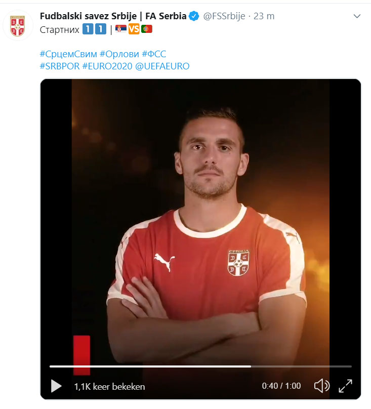Viewport: 371px width, 409px height.
Task: Play the video in the tweet
Action: (56, 386)
